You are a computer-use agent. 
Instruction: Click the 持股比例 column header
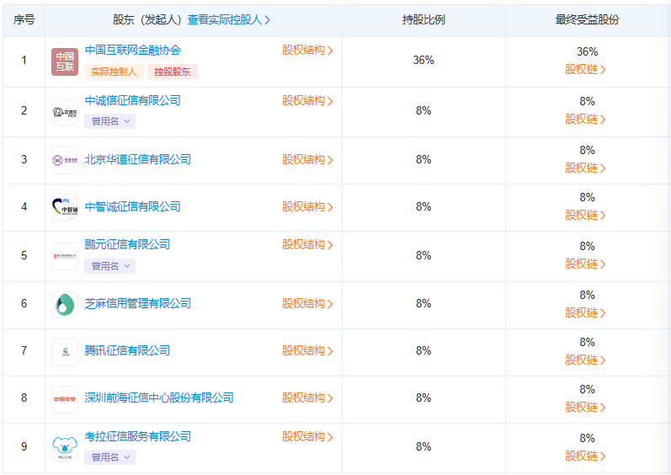423,19
